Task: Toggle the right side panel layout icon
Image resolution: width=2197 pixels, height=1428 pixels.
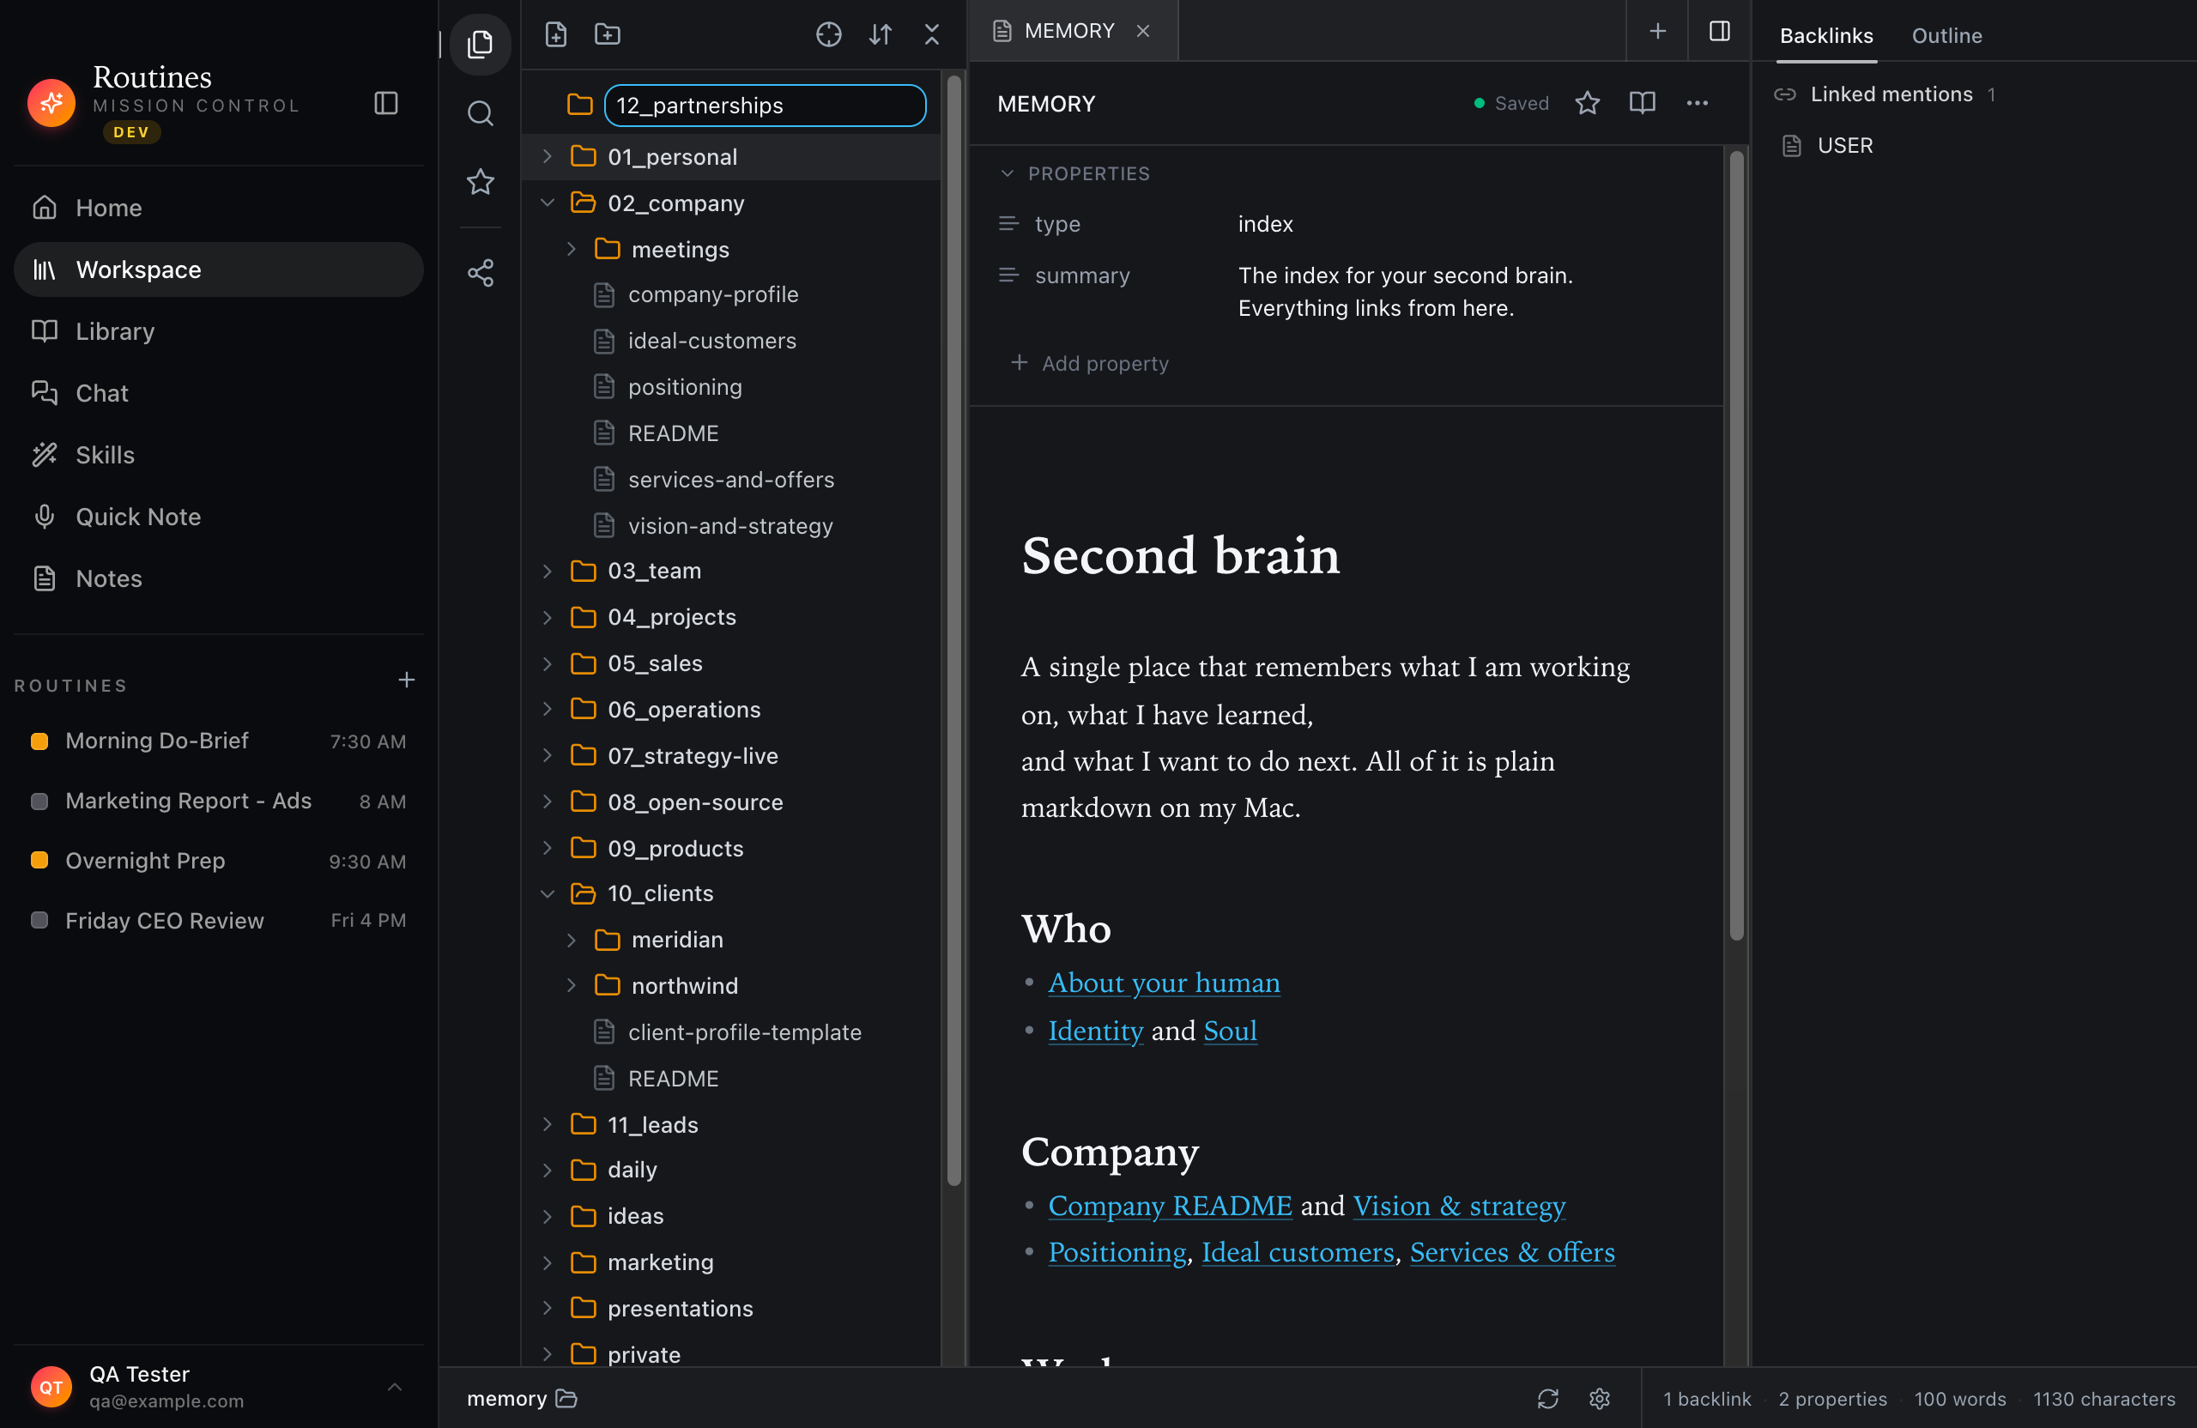Action: pyautogui.click(x=1719, y=32)
